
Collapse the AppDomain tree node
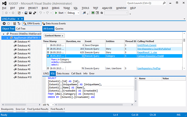[x=8, y=38]
